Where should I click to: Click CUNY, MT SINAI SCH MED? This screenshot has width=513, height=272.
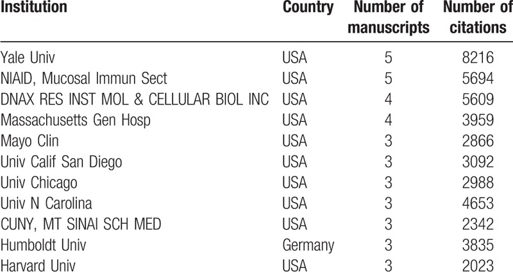(x=81, y=225)
